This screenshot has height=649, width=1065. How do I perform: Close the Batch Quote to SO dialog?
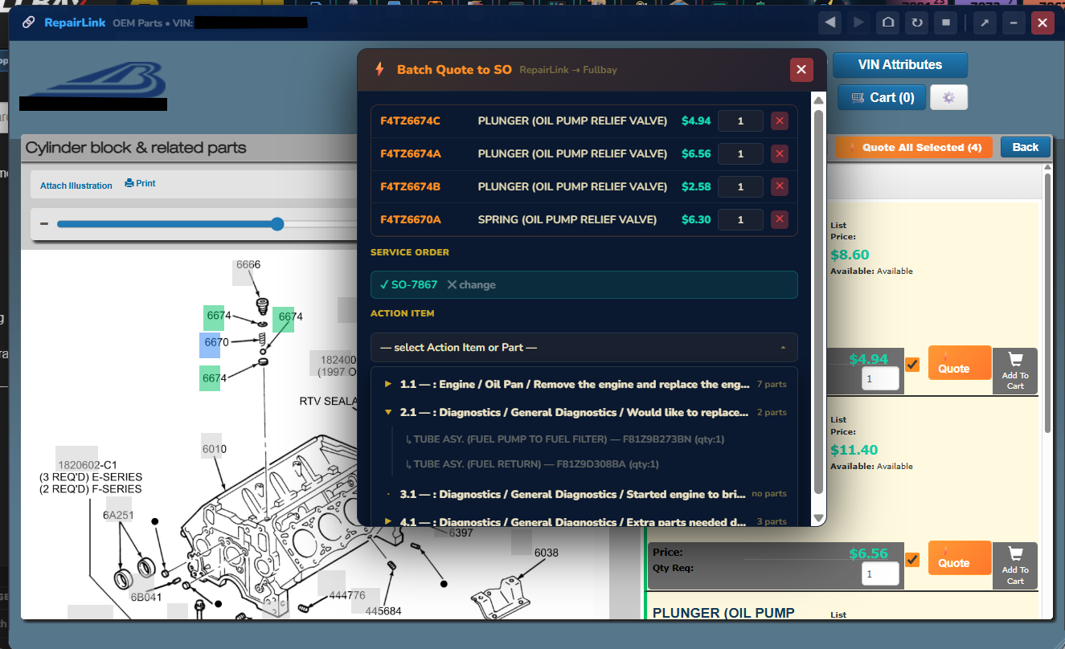coord(801,70)
